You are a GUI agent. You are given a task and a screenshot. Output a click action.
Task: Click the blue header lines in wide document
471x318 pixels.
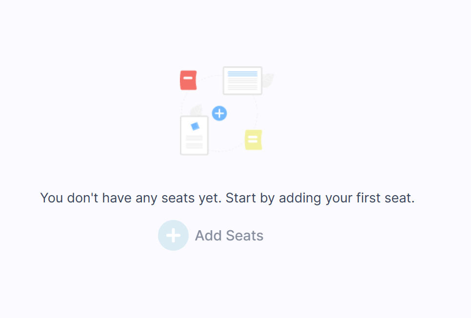(x=242, y=74)
